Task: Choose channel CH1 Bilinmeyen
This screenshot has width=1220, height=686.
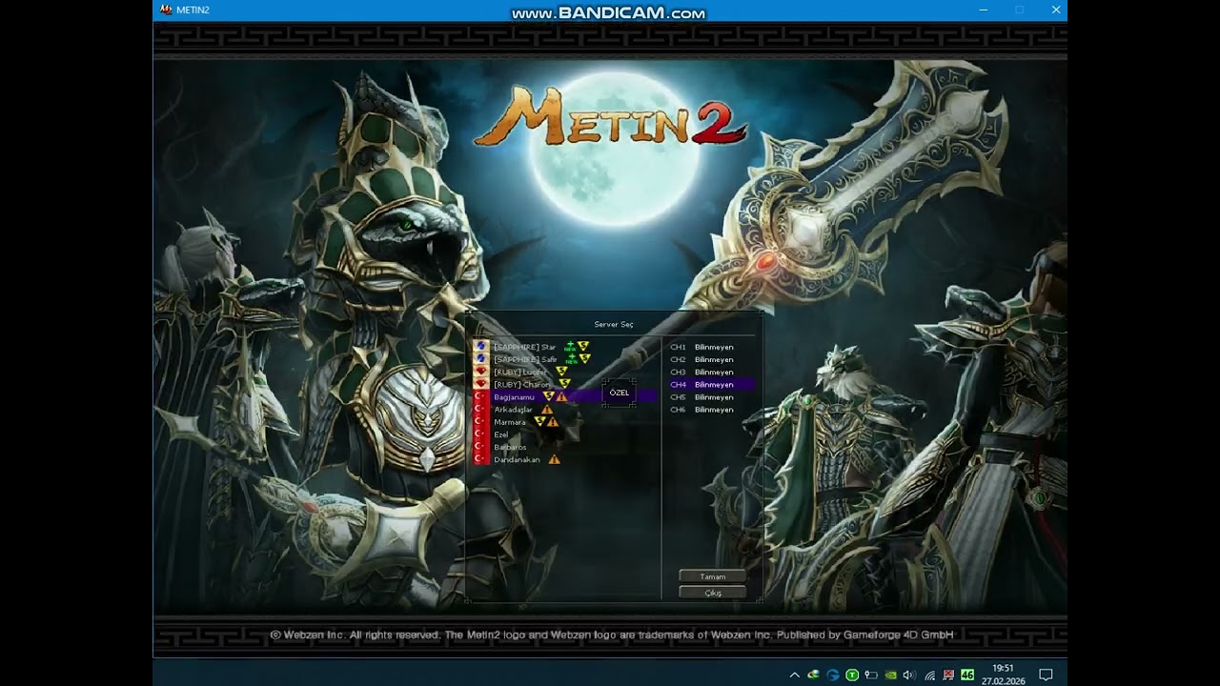Action: point(702,347)
